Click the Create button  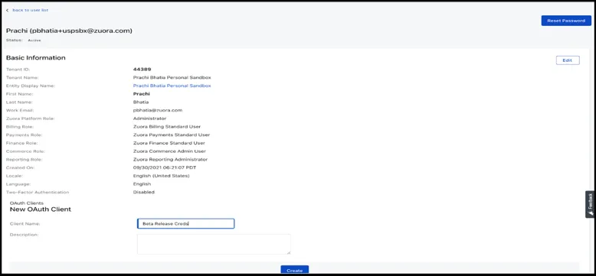coord(295,270)
